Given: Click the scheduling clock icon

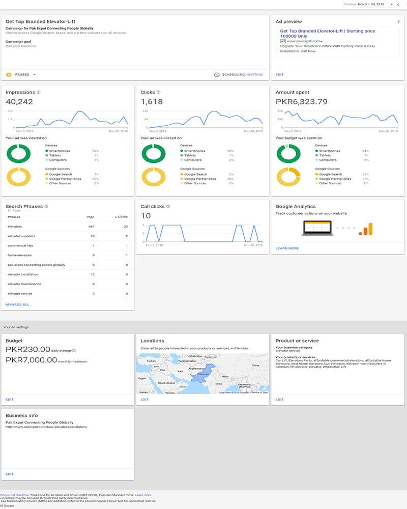Looking at the screenshot, I should (x=217, y=75).
